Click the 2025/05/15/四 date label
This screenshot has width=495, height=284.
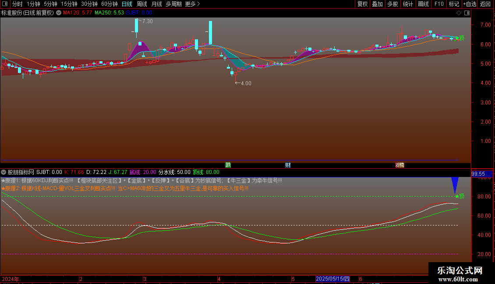tap(333, 279)
